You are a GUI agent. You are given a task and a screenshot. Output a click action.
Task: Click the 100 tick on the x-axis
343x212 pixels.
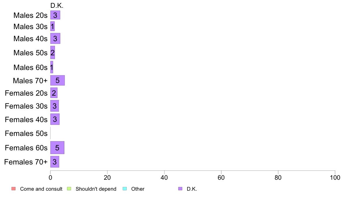(335, 177)
